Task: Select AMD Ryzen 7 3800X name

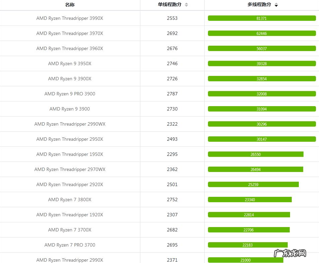Action: pyautogui.click(x=70, y=200)
